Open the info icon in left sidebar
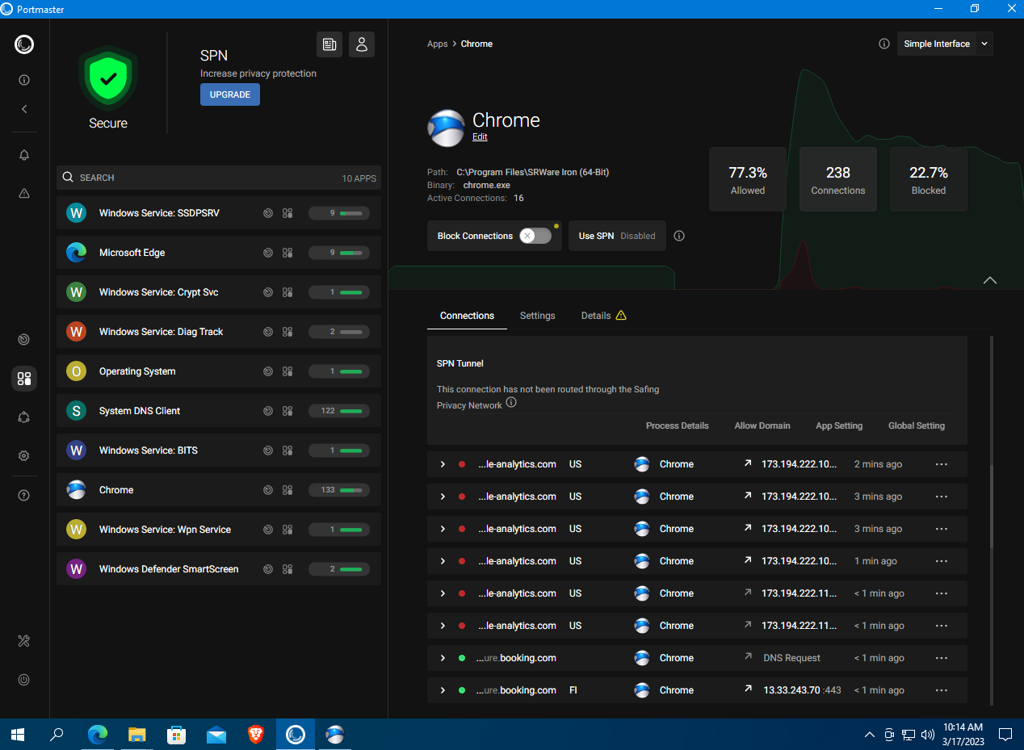This screenshot has width=1024, height=750. point(24,80)
